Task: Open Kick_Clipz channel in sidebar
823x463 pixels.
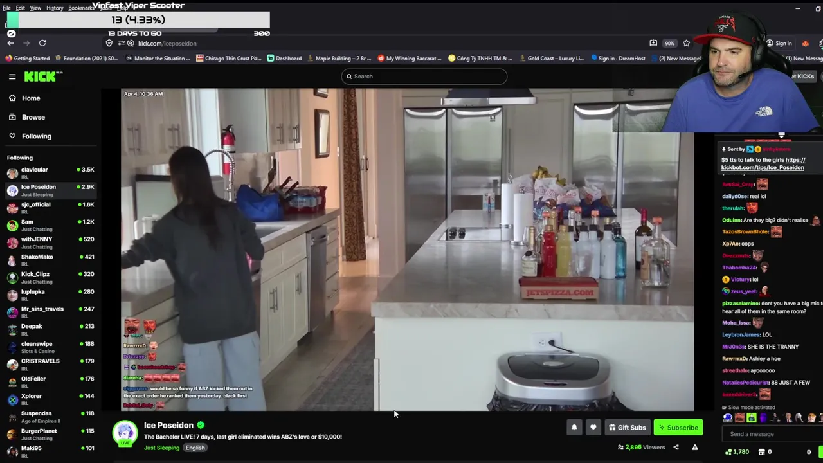Action: 50,277
